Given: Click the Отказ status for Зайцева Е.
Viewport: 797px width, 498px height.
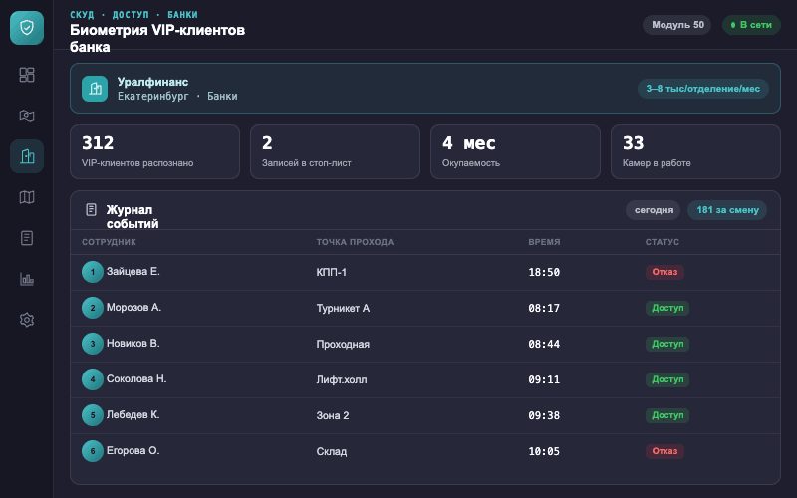Looking at the screenshot, I should (x=664, y=272).
